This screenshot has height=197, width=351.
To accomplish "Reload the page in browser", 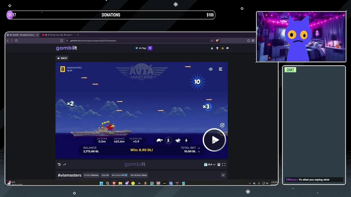I will [x=16, y=40].
